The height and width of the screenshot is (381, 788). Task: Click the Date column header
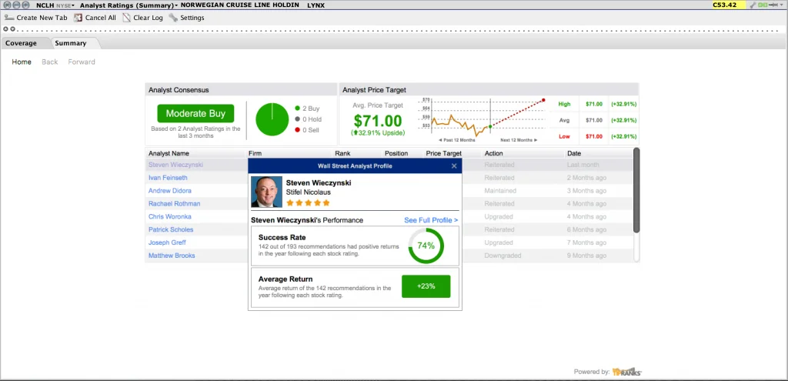(x=574, y=153)
